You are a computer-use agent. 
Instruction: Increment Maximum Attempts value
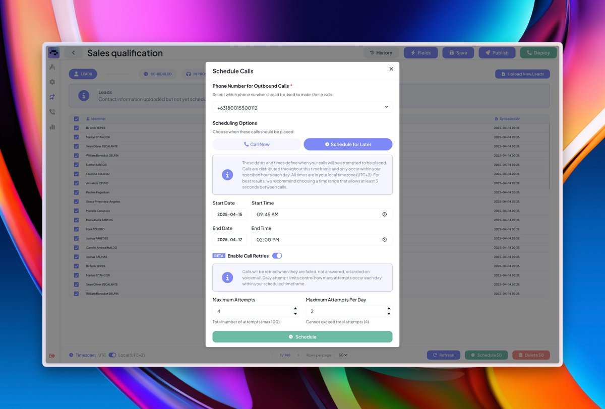(x=296, y=308)
